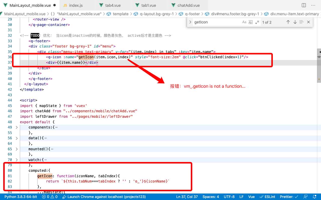Go to previous match arrow
Image resolution: width=321 pixels, height=200 pixels.
(x=288, y=22)
